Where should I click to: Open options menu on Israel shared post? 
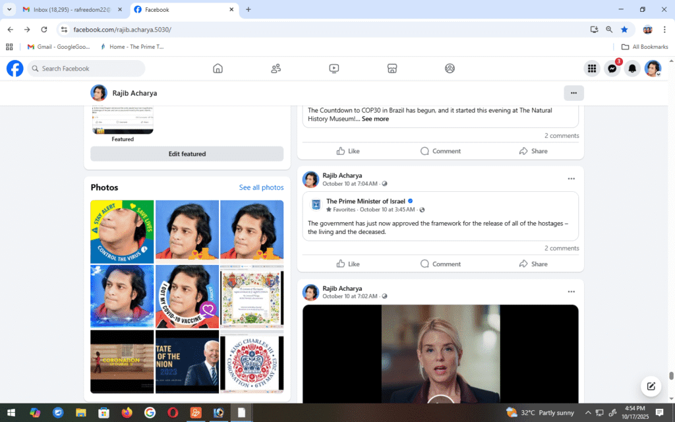click(571, 179)
